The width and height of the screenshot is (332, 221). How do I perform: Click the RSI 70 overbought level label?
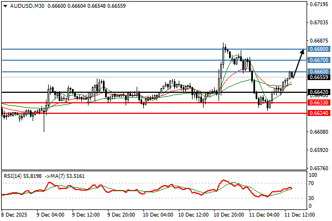[x=312, y=183]
